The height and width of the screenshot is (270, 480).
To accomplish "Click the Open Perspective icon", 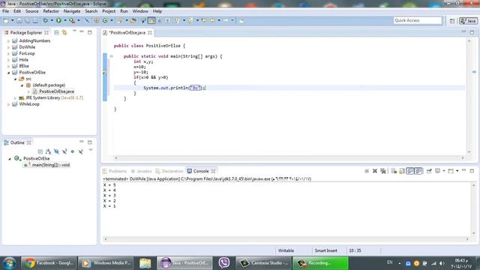I will (452, 21).
